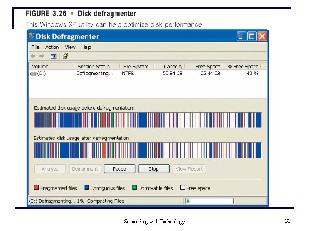Click the Back arrow toolbar icon

(33, 56)
